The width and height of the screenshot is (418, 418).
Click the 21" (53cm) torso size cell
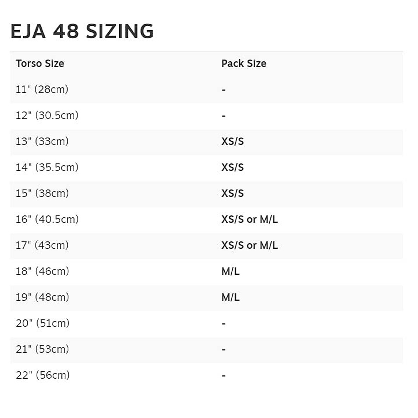coord(42,349)
